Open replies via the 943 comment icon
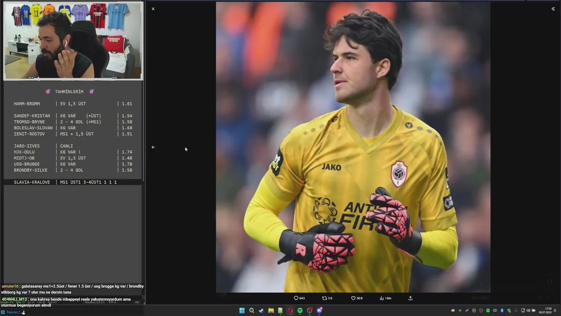Image resolution: width=561 pixels, height=316 pixels. click(x=299, y=298)
